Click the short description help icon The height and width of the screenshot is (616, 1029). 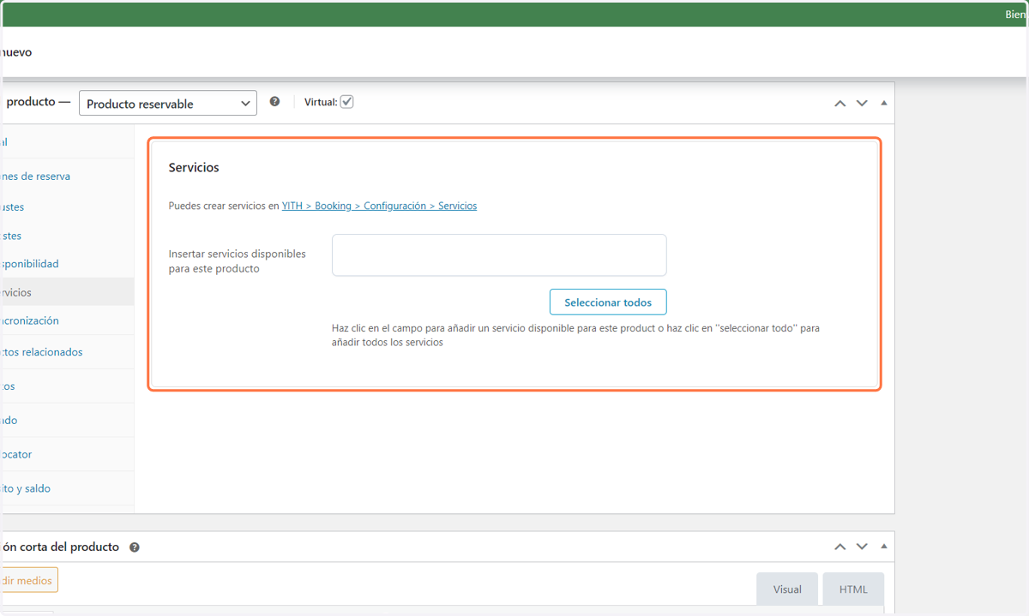click(x=135, y=547)
